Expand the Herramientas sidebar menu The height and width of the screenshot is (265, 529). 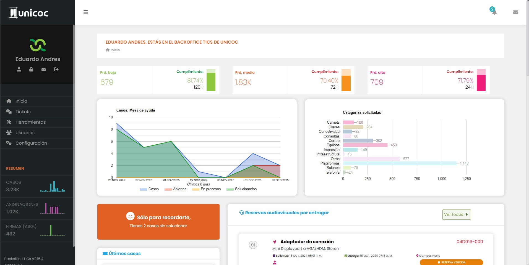30,122
